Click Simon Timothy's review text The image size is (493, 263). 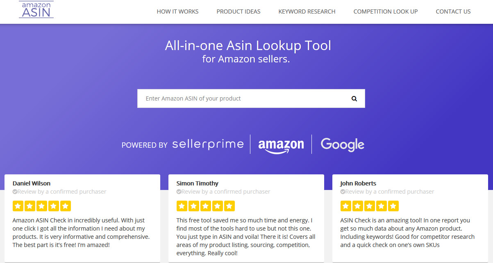246,237
